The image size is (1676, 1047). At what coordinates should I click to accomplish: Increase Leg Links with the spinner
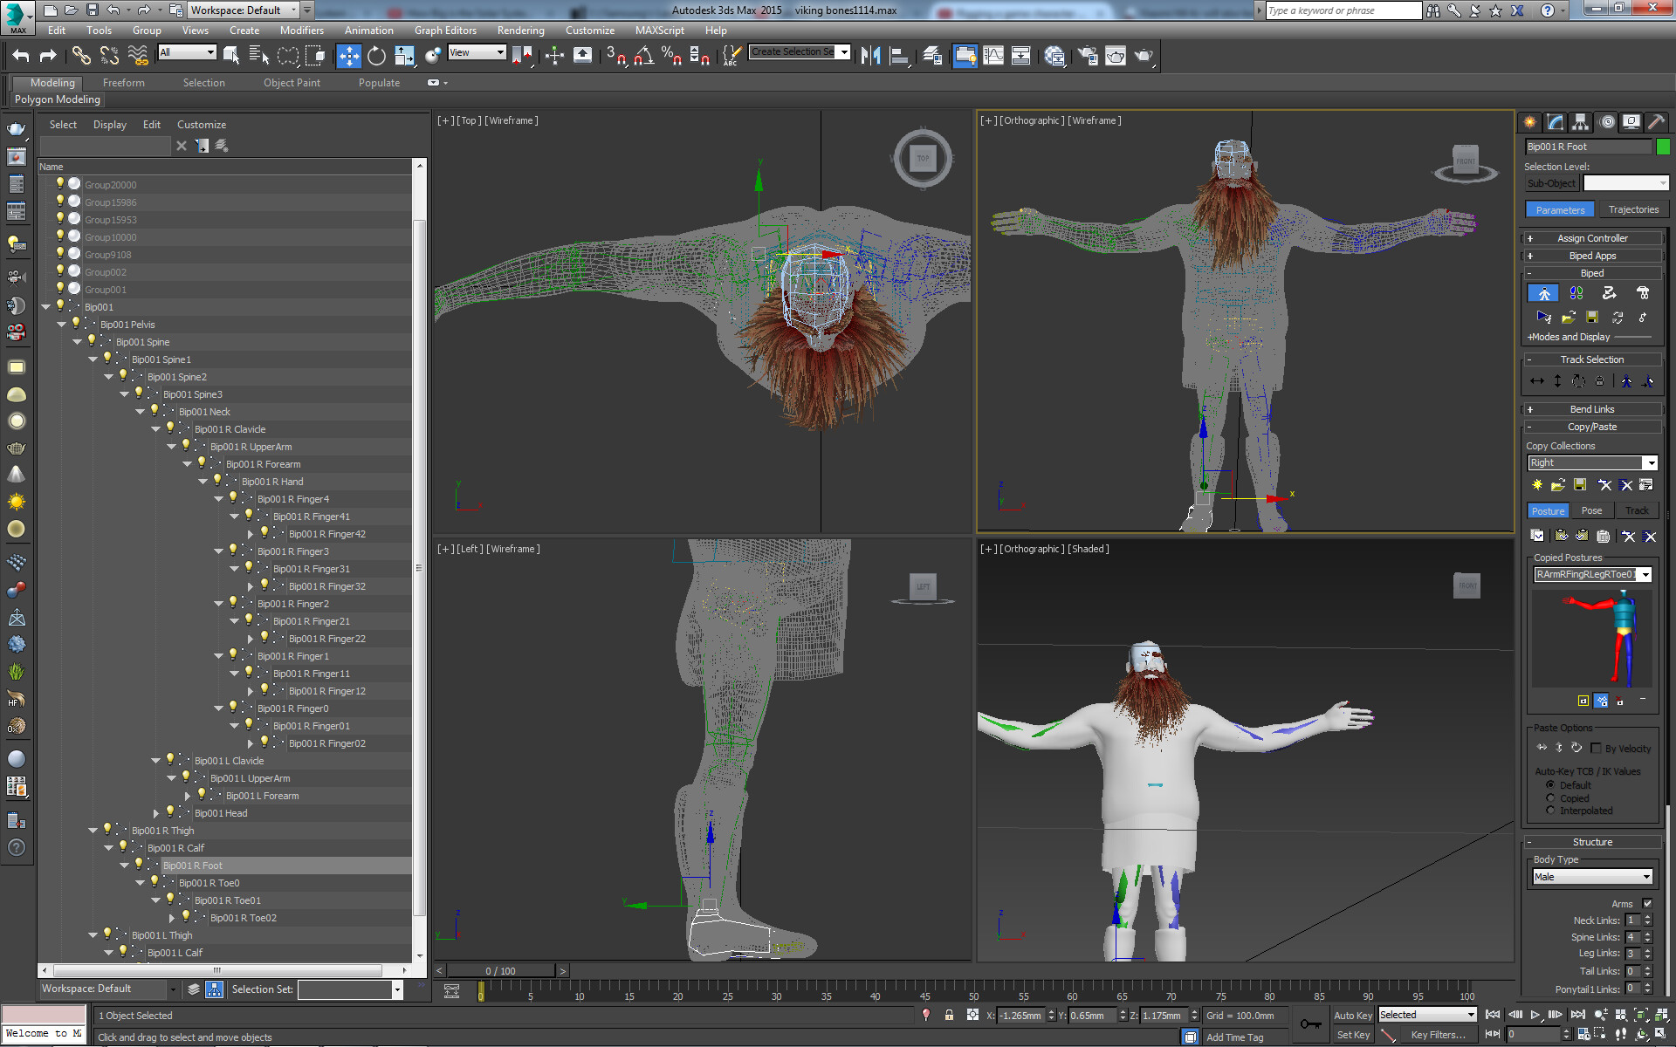pos(1648,950)
